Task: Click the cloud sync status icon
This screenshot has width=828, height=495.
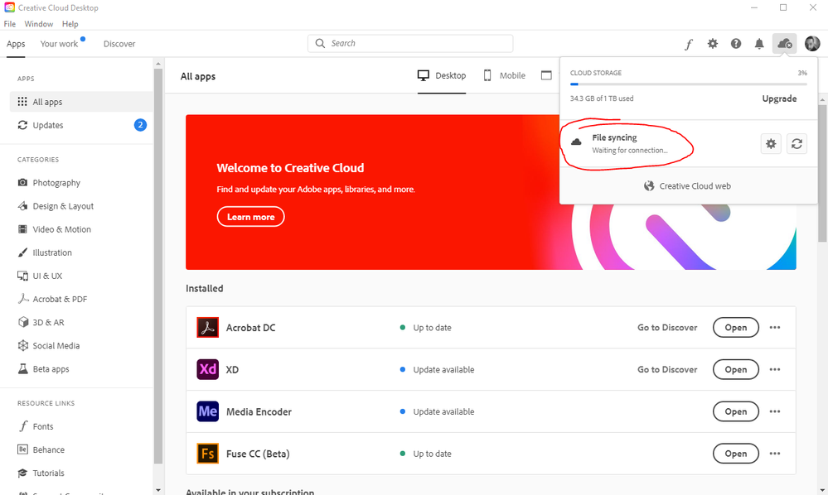Action: [784, 44]
